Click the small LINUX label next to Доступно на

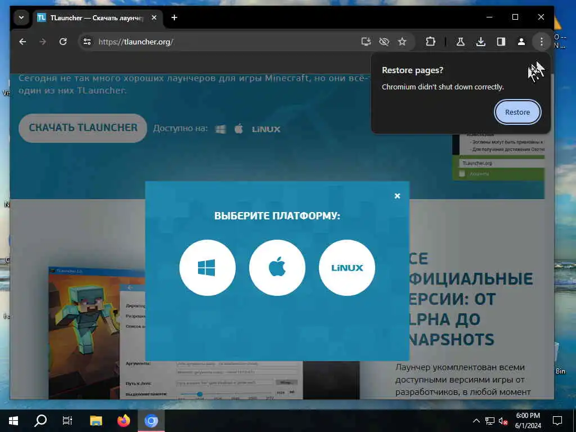pyautogui.click(x=266, y=129)
